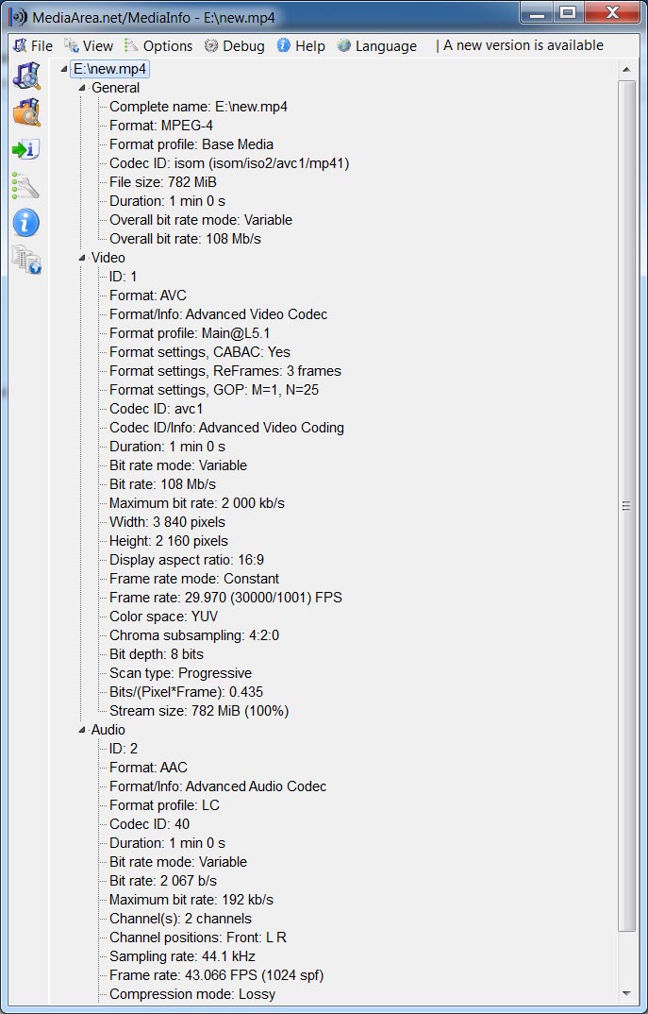Select 'Bits/(Pixel*Frame): 0.435' row
This screenshot has width=648, height=1014.
186,692
